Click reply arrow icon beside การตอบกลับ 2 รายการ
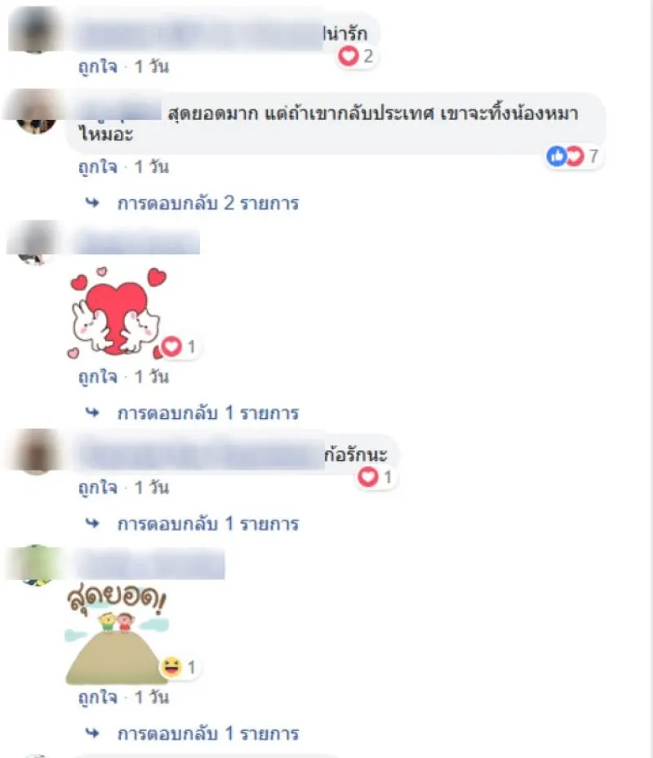The width and height of the screenshot is (653, 758). pyautogui.click(x=92, y=203)
